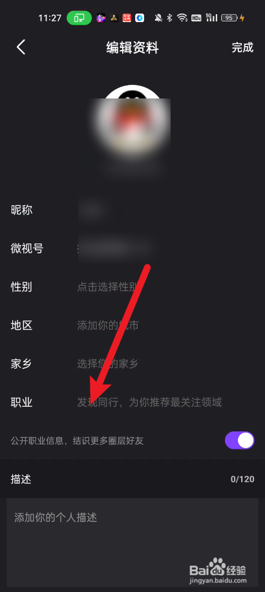The height and width of the screenshot is (592, 265).
Task: Click the 添加你的个人描述 text area
Action: [132, 542]
